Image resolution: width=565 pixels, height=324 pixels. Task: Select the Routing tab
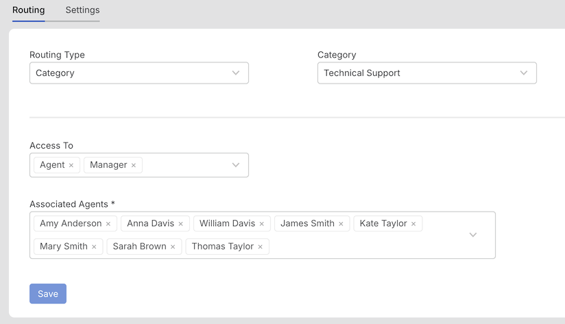coord(29,10)
